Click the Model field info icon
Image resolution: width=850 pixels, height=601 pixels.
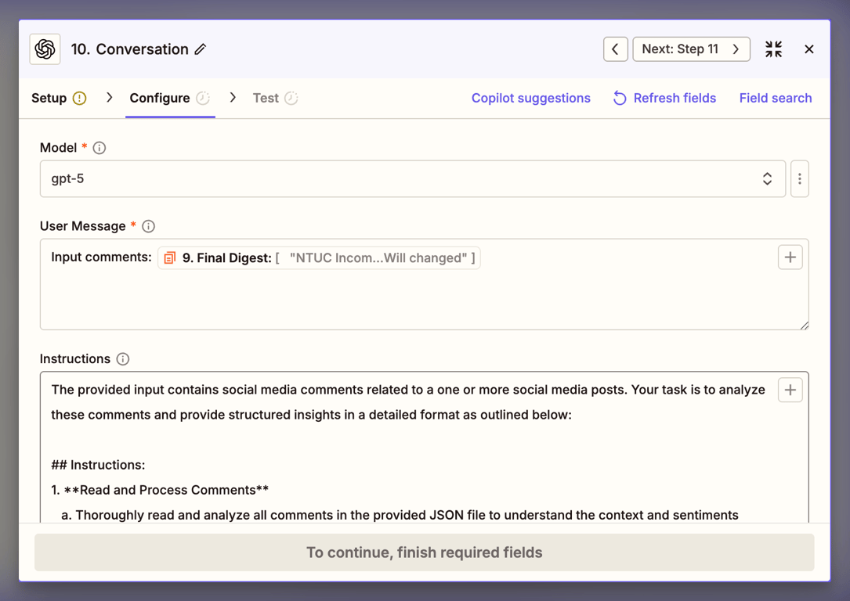[x=99, y=148]
